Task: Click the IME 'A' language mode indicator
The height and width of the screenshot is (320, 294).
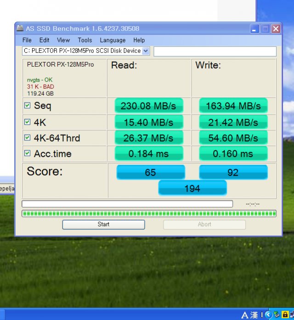Action: tap(245, 315)
